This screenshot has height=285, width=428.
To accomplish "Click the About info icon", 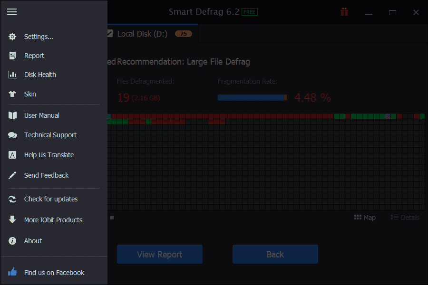I will tap(12, 241).
